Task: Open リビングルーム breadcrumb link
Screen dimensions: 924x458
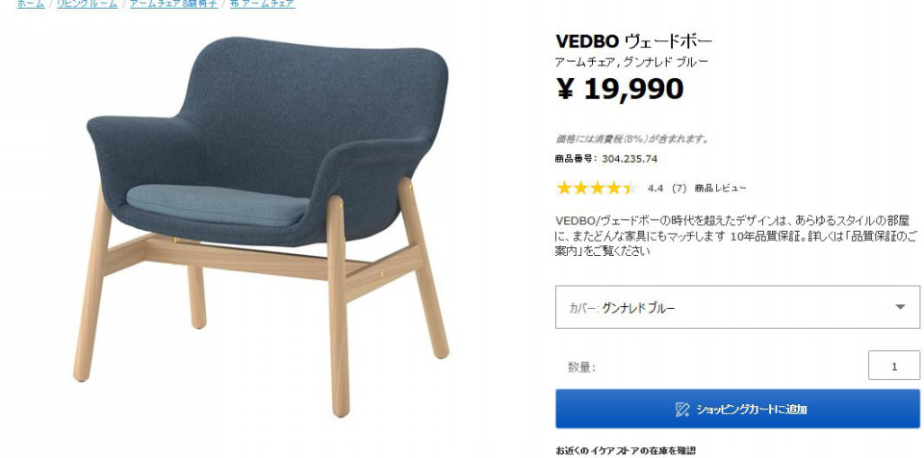Action: (88, 4)
